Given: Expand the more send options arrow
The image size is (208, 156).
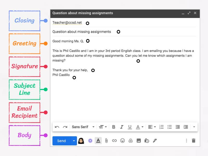Looking at the screenshot, I should click(74, 141).
